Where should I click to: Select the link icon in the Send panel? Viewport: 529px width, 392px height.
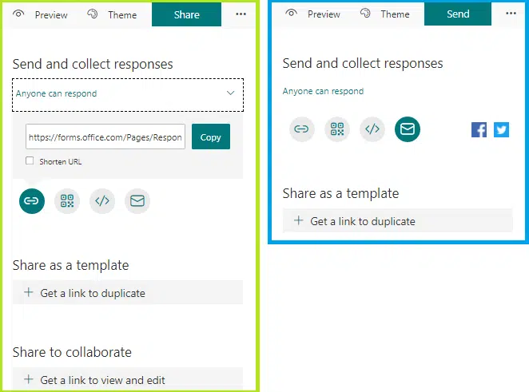(x=302, y=129)
